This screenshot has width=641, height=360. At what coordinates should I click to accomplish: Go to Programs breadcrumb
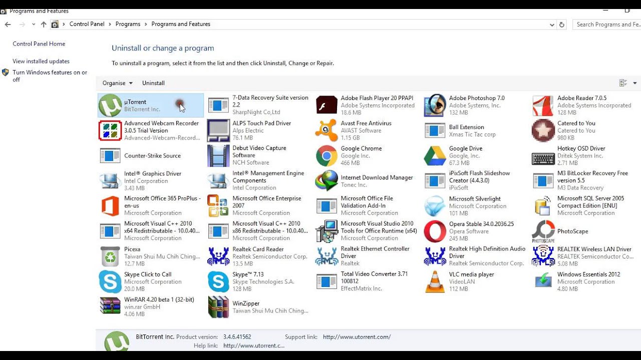coord(128,24)
